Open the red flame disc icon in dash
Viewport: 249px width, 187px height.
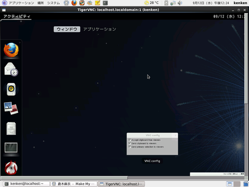[x=11, y=168]
